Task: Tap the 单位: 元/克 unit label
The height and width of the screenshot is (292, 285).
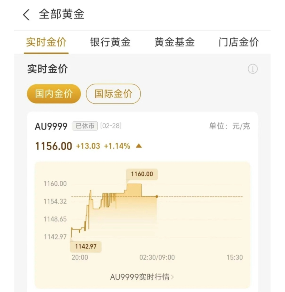Action: click(229, 126)
